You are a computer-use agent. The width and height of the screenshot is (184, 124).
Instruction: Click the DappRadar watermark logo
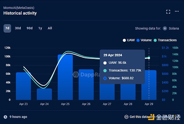click(76, 74)
